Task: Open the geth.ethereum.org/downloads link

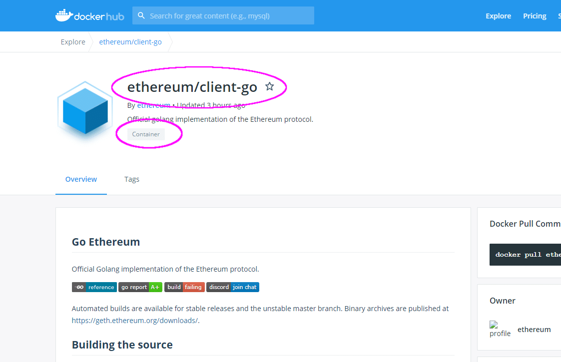Action: coord(134,320)
